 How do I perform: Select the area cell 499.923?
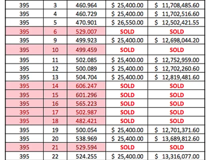tap(86, 40)
